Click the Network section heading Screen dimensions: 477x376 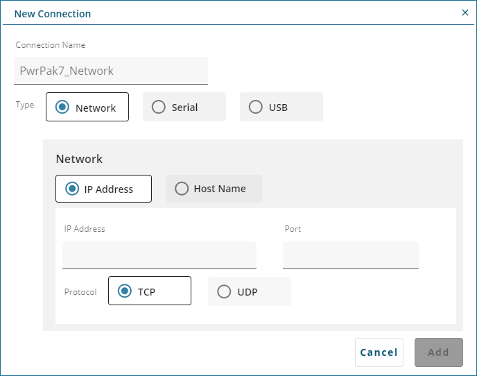(79, 159)
